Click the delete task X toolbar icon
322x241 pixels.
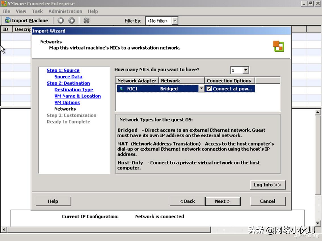[x=86, y=20]
